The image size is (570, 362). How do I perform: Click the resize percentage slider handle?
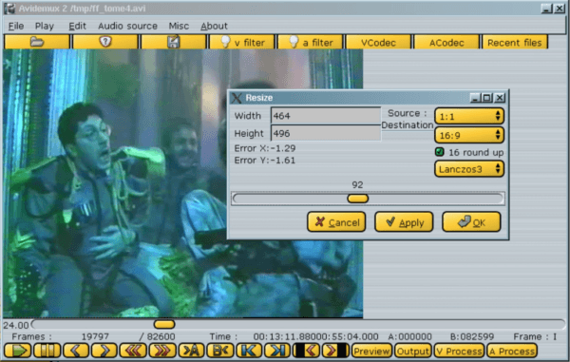pyautogui.click(x=358, y=199)
